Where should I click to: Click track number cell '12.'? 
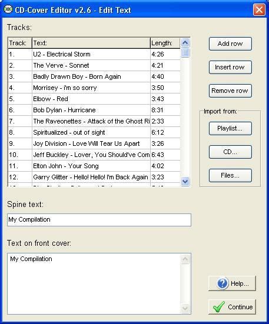[20, 177]
